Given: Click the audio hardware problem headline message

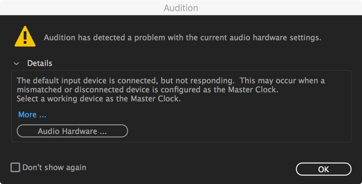Looking at the screenshot, I should coord(182,37).
